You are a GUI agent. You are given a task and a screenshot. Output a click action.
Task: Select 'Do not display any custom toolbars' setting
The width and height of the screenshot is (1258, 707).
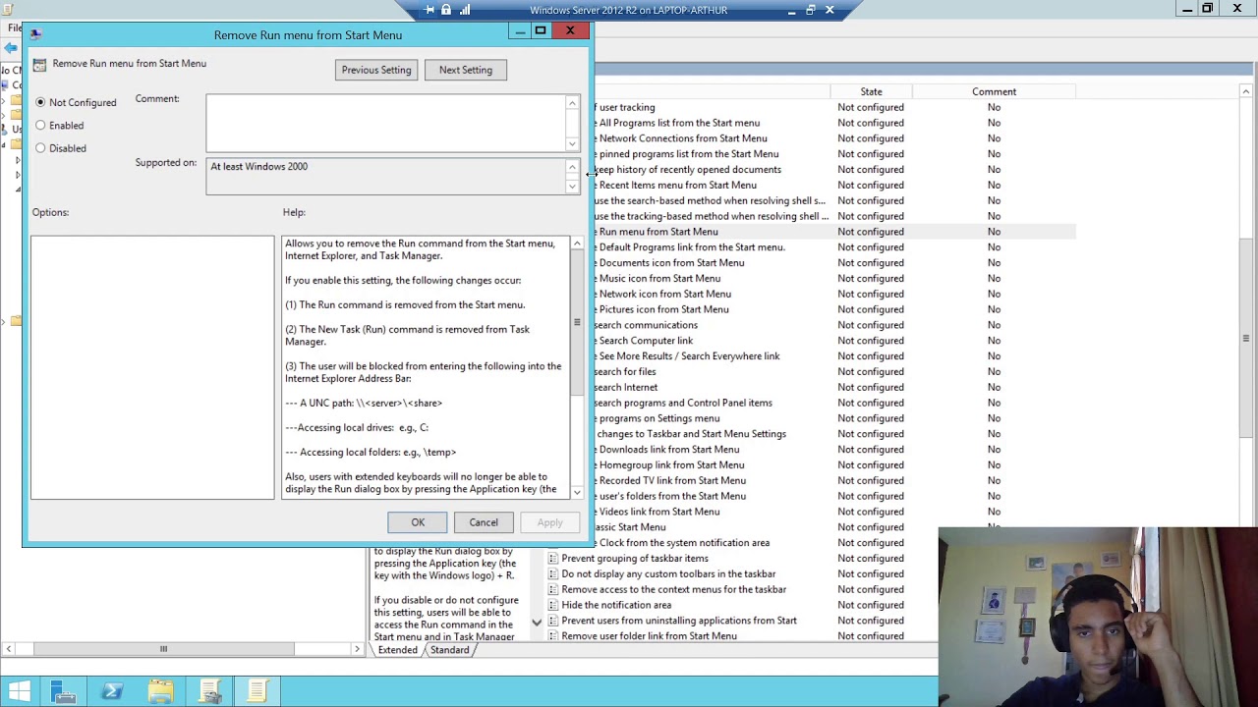tap(668, 574)
